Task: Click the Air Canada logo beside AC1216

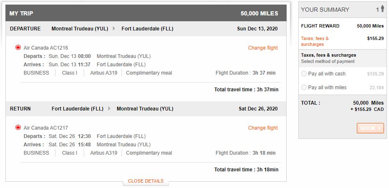Action: 18,48
